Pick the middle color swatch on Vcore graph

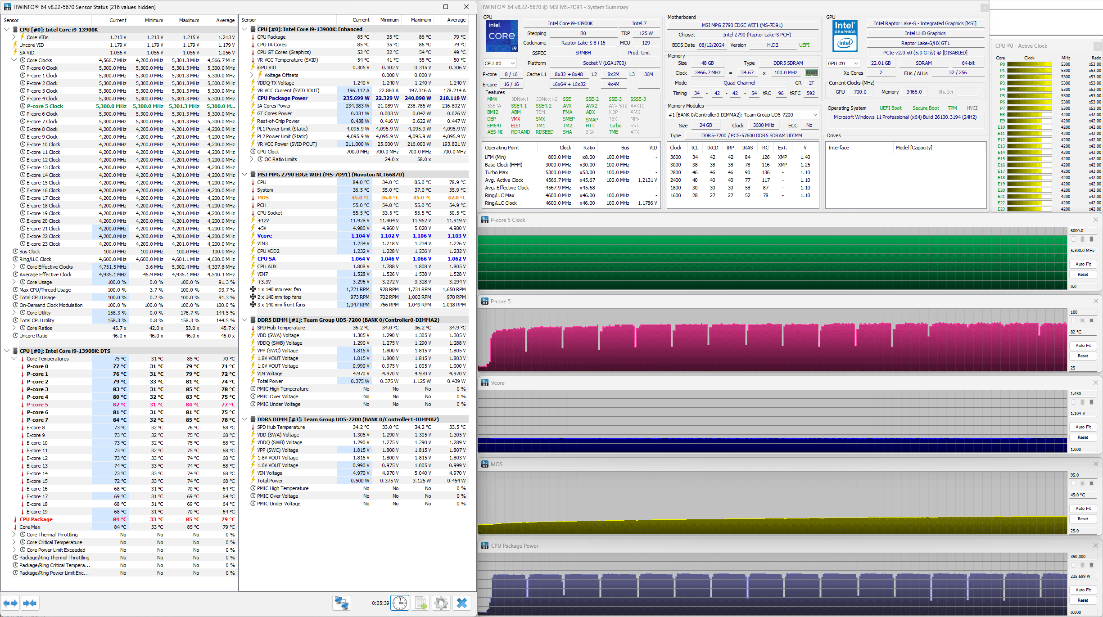click(x=1083, y=402)
